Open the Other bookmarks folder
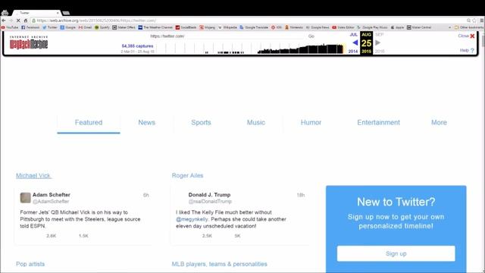 469,27
